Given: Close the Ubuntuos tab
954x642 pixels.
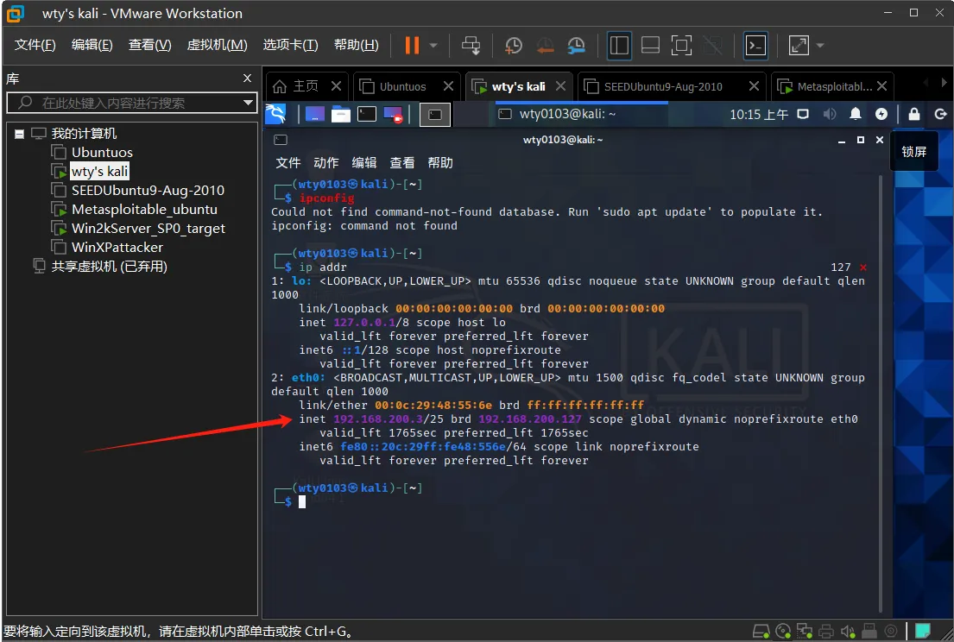Looking at the screenshot, I should pyautogui.click(x=448, y=85).
